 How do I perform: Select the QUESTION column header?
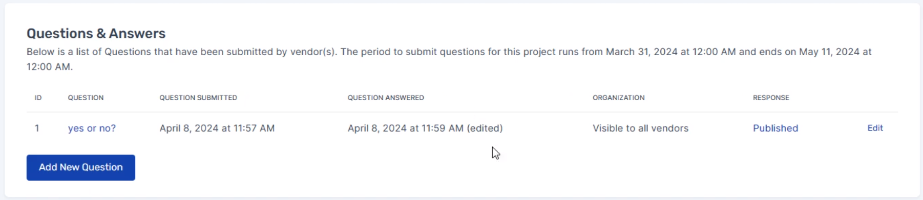point(86,98)
